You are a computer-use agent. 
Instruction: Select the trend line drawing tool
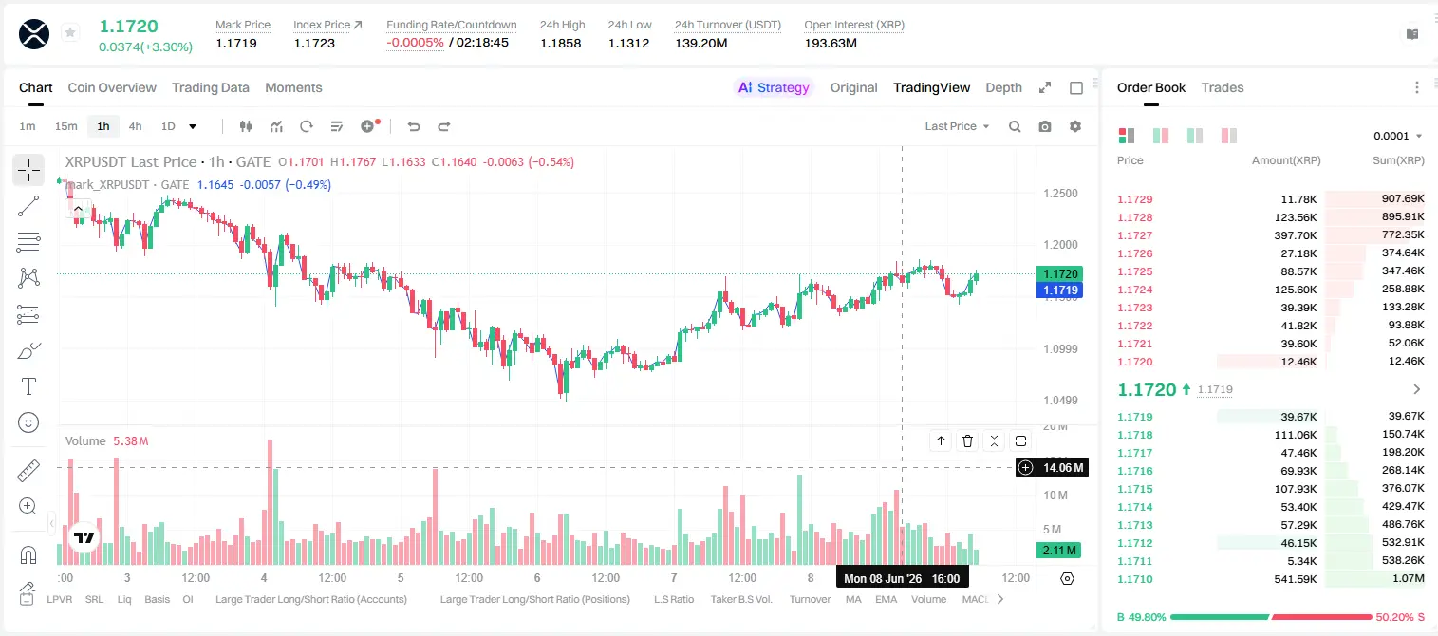tap(28, 206)
